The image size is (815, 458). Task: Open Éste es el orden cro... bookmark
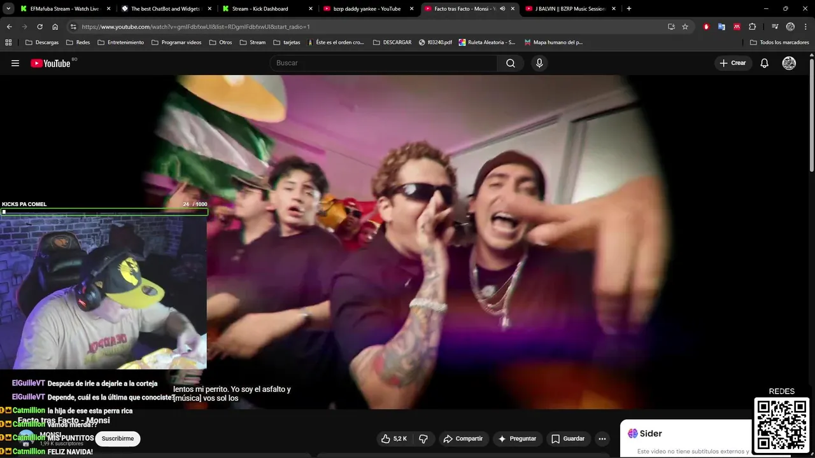click(x=335, y=43)
